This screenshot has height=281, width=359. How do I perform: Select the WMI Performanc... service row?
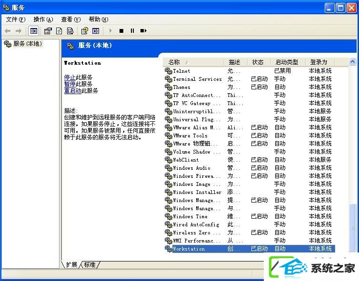pos(249,241)
